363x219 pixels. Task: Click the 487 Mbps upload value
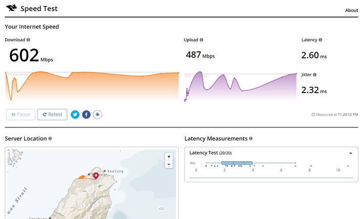[x=200, y=55]
